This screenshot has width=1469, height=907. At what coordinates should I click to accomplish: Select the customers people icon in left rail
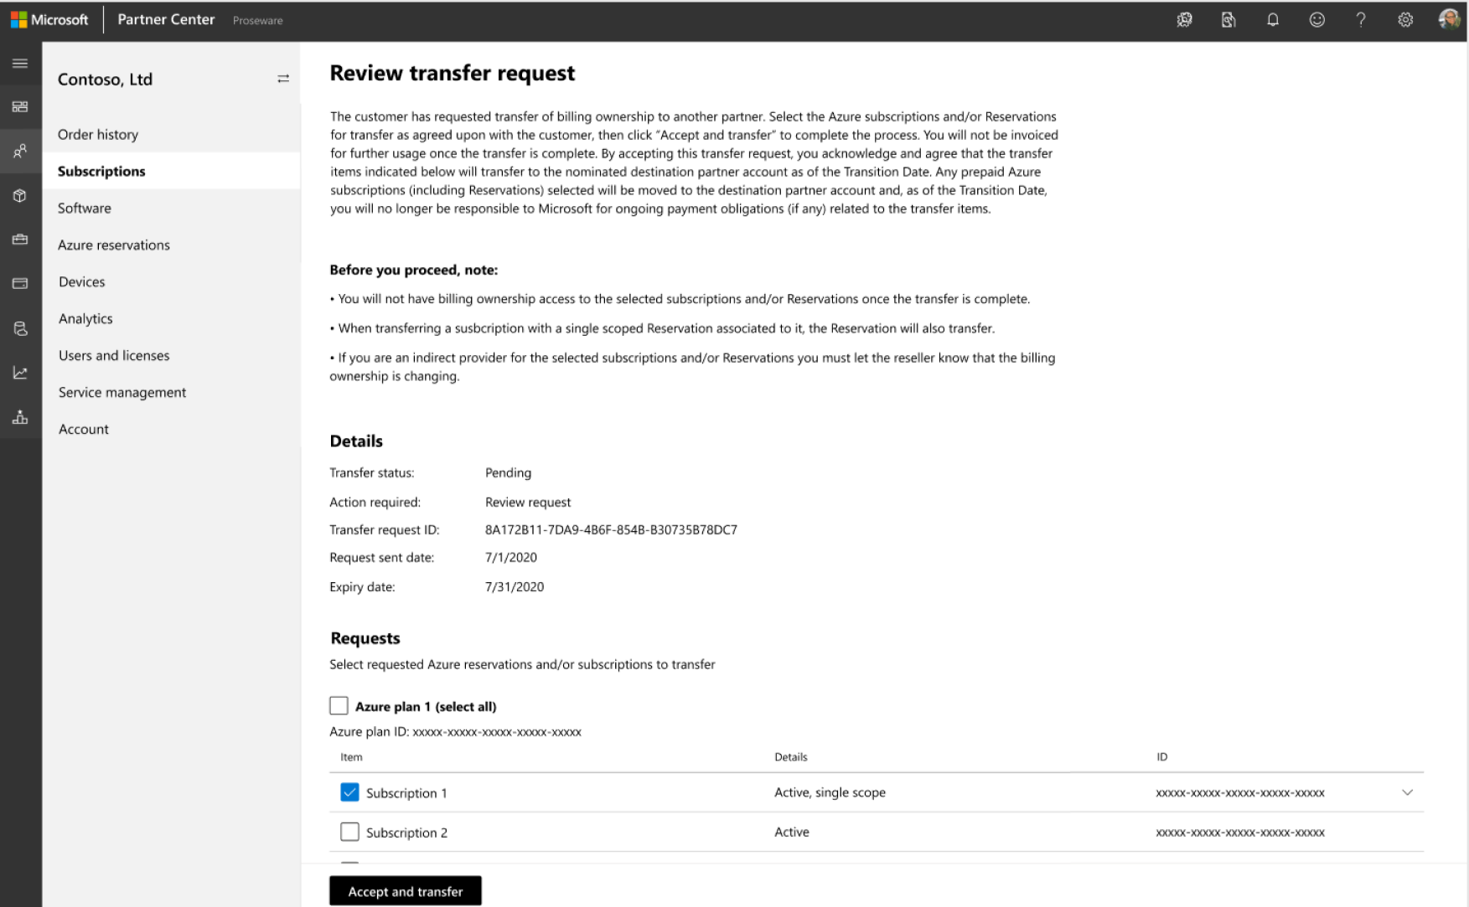point(20,152)
